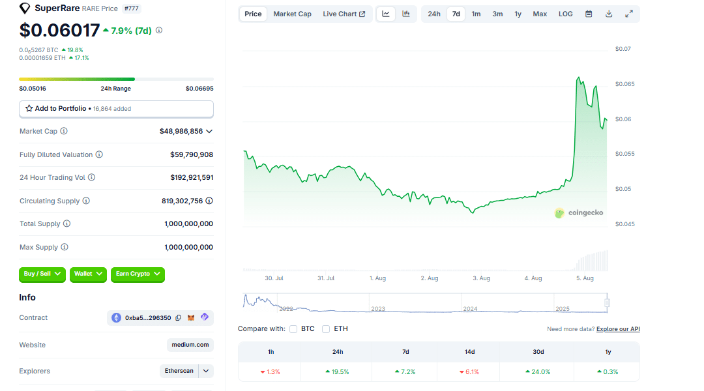The height and width of the screenshot is (391, 704).
Task: Click the historical mini chart navigator
Action: click(x=426, y=303)
